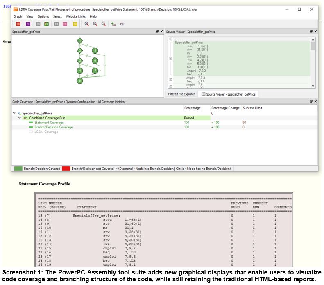Switch to Source Viewer - Specialoffer_getPrice tab
The image size is (324, 285).
pos(228,94)
